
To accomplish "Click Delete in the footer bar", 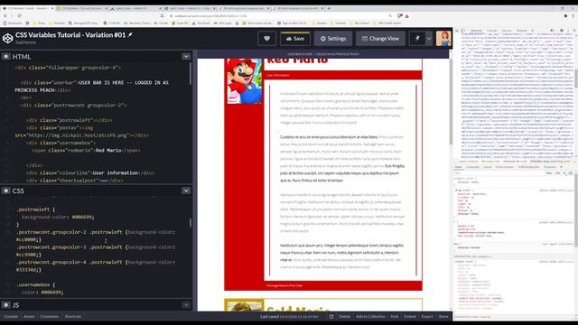I will [x=345, y=316].
